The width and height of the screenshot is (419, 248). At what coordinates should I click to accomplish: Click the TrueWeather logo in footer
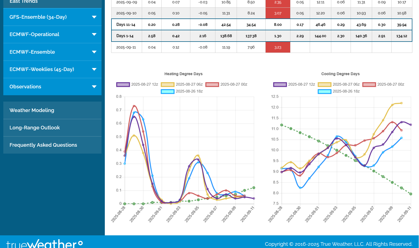tap(44, 244)
